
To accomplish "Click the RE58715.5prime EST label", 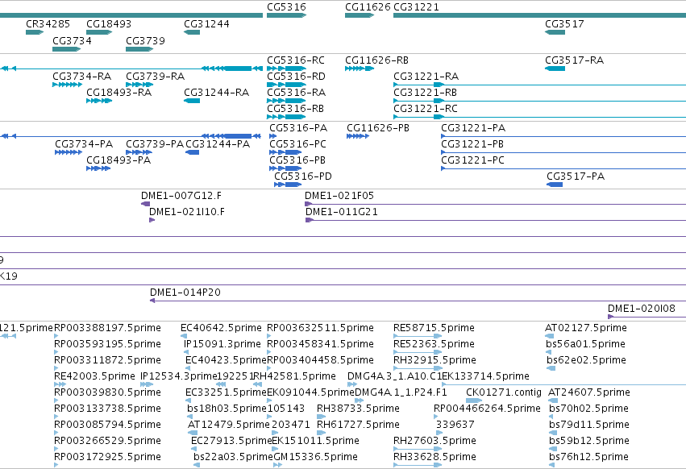I will [x=434, y=328].
